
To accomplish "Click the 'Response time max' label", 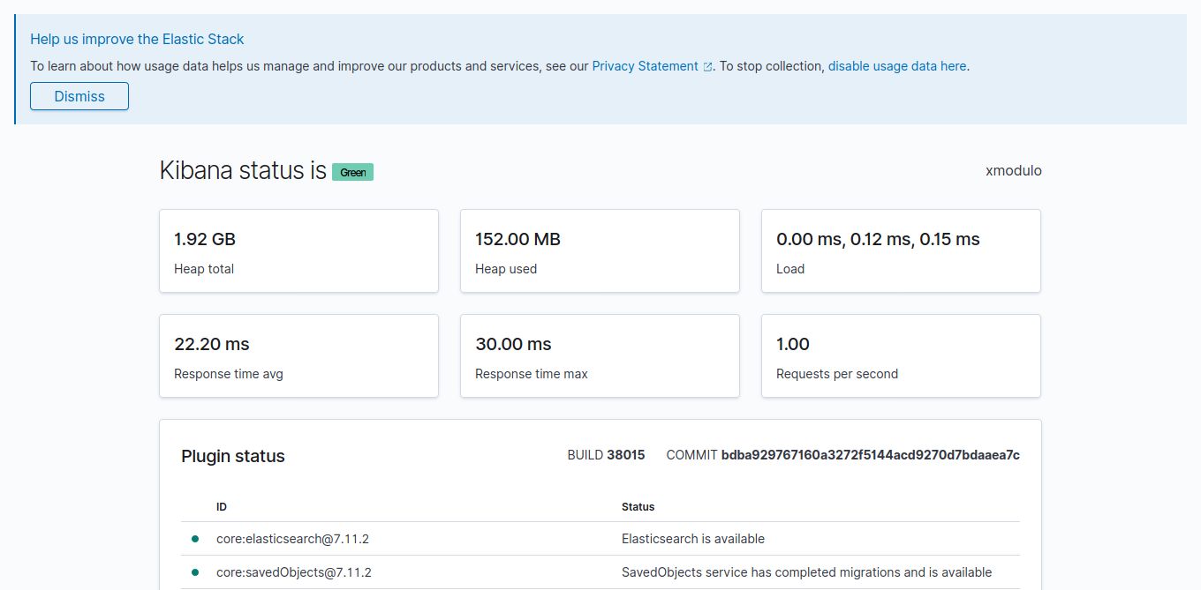I will pyautogui.click(x=532, y=374).
